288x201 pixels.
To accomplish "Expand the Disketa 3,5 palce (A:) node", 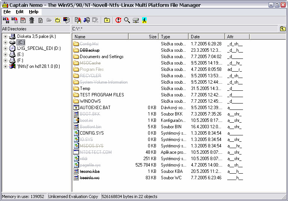I will (5, 36).
